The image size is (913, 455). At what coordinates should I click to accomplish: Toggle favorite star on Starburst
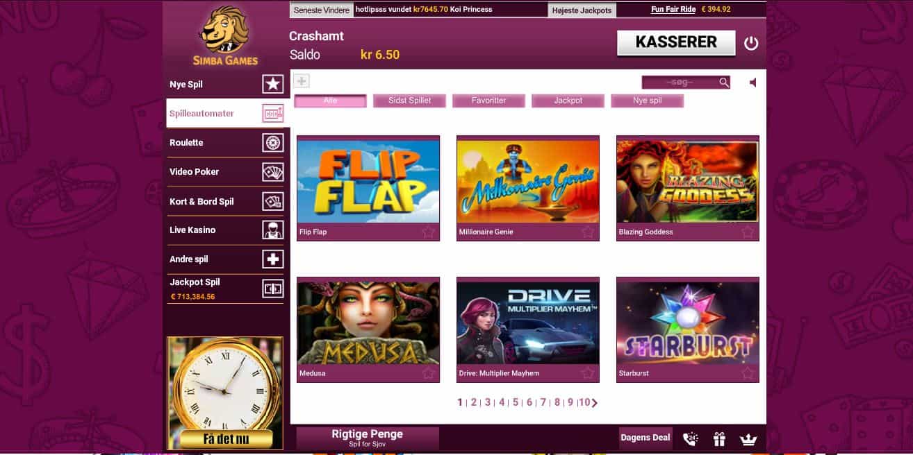[x=748, y=373]
